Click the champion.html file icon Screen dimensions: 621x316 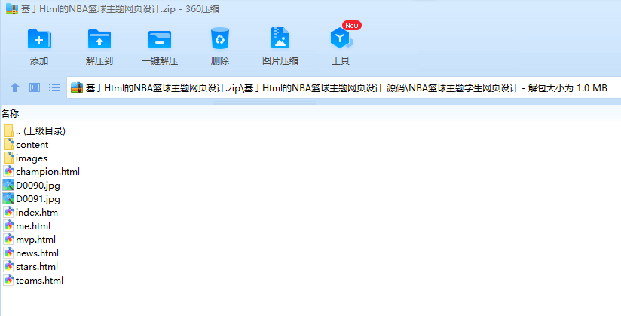coord(8,171)
